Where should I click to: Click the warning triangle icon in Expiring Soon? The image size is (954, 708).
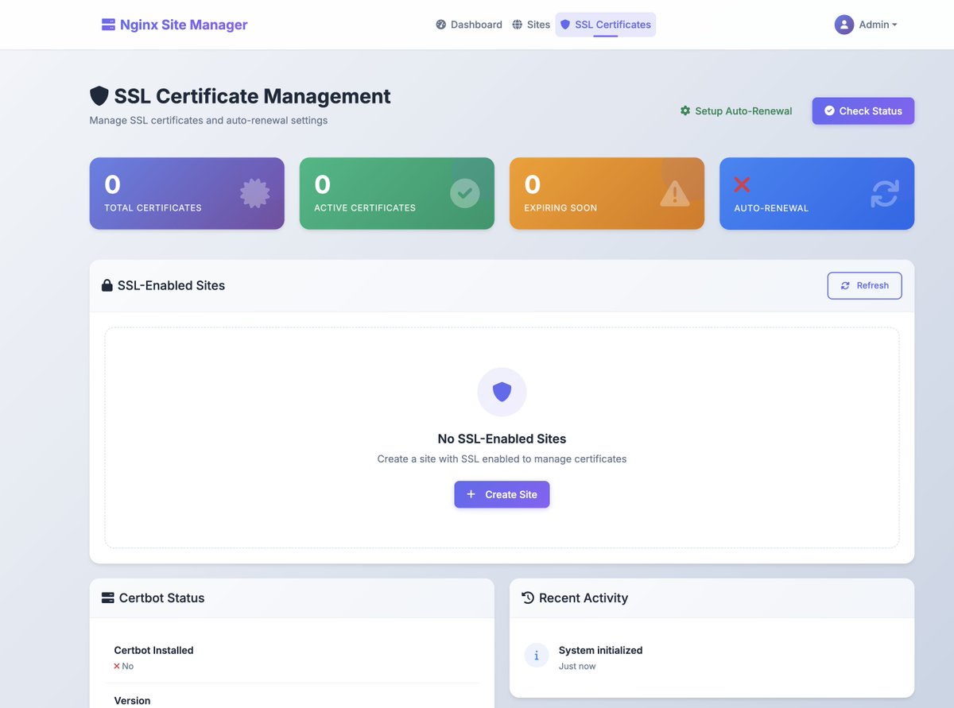point(675,193)
